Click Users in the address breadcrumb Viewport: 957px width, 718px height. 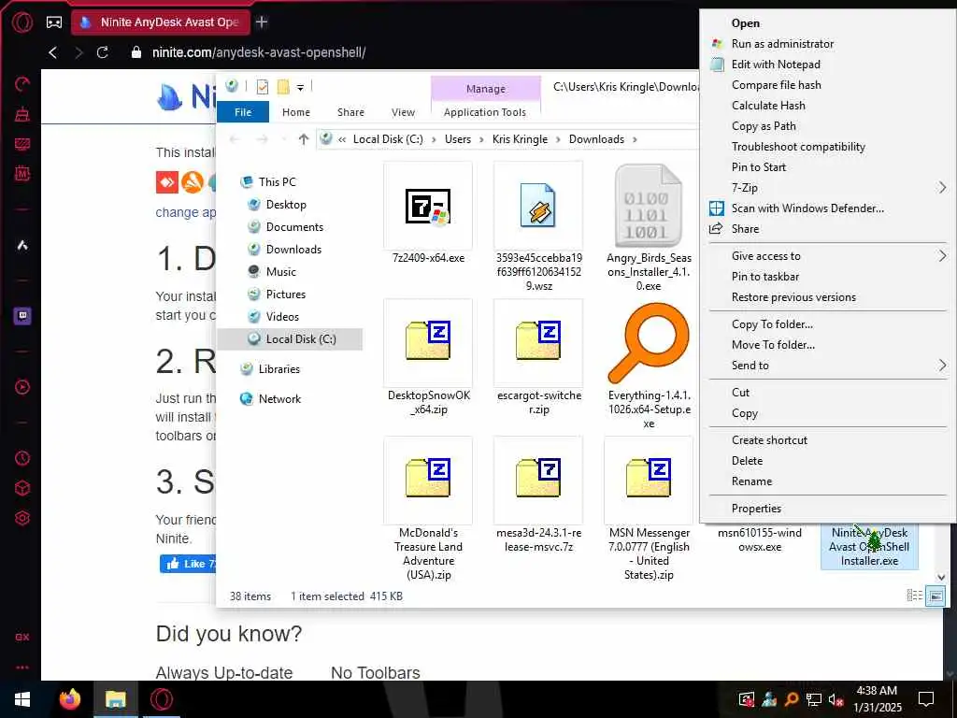[458, 139]
